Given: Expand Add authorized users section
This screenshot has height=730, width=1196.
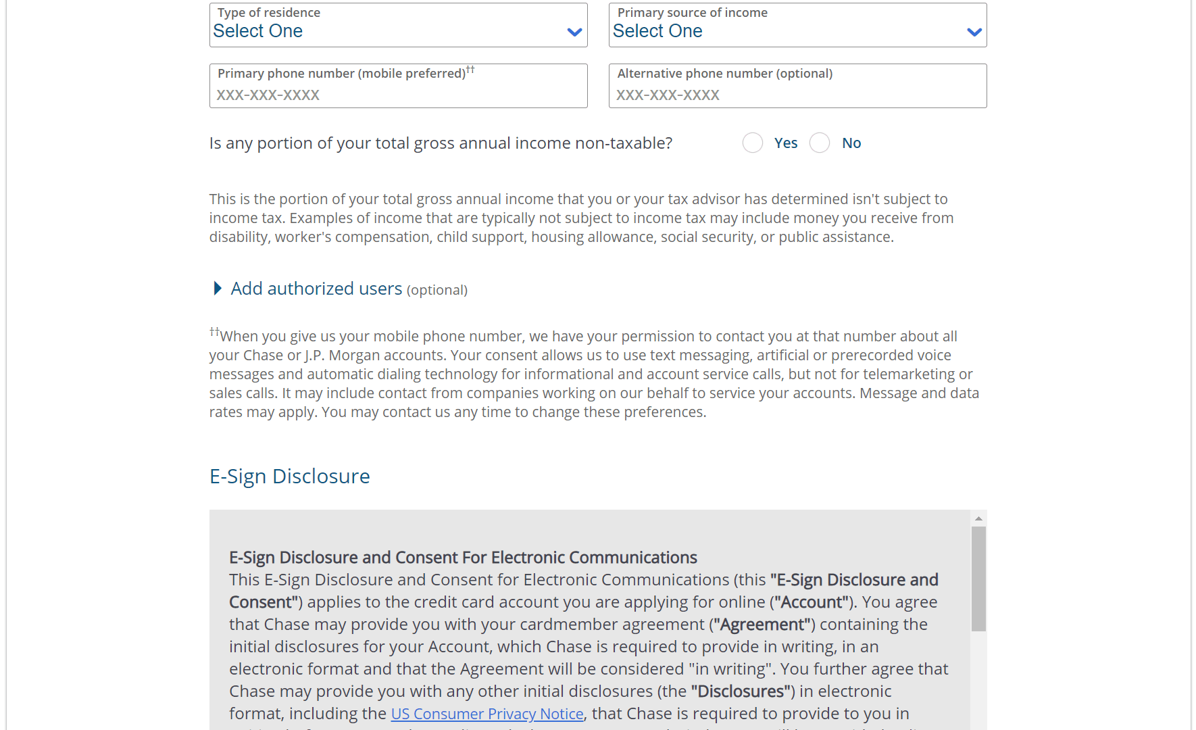Looking at the screenshot, I should click(316, 289).
